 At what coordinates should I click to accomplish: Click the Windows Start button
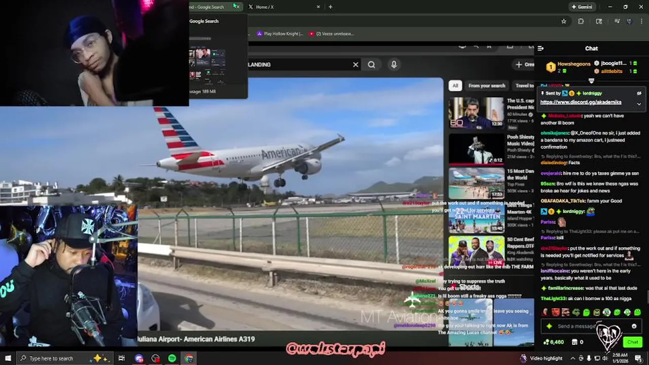(x=8, y=358)
